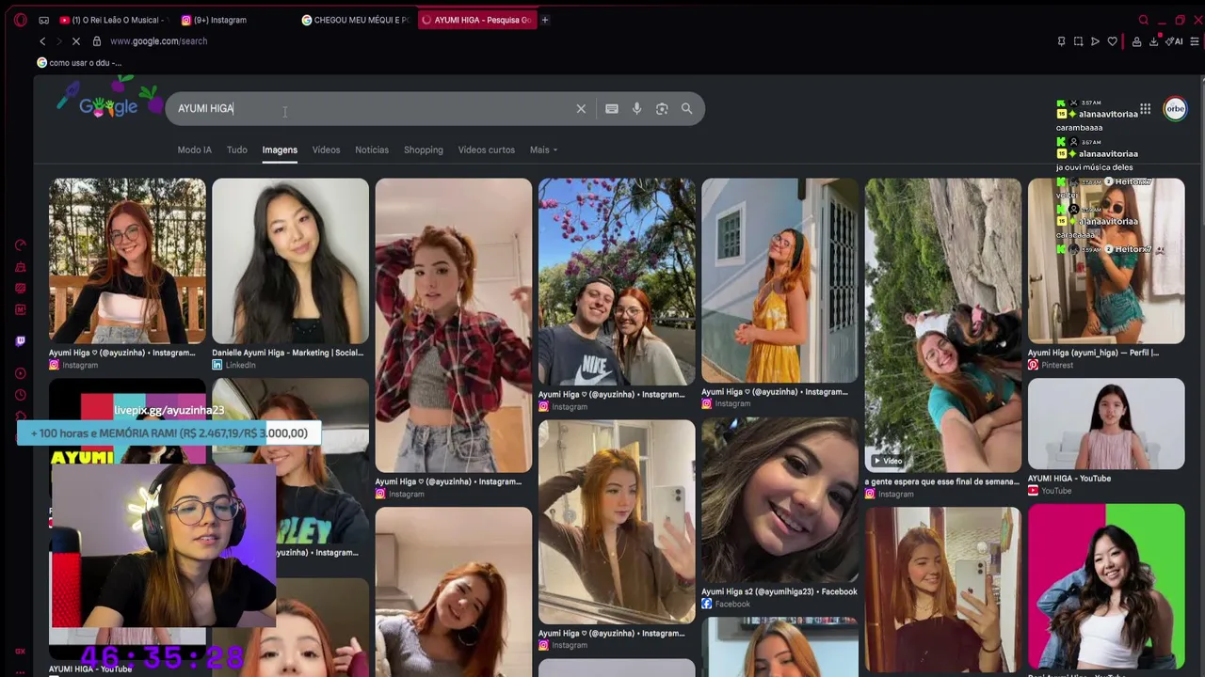This screenshot has height=677, width=1205.
Task: Expand the Mais search filter dropdown
Action: click(x=543, y=150)
